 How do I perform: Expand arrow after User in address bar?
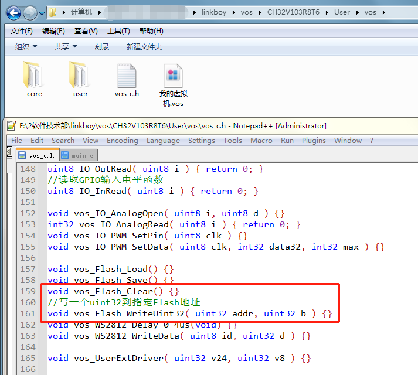click(357, 12)
